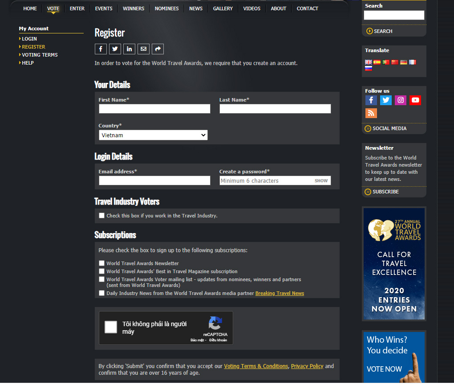Translate the page using the Chinese flag
Viewport: 454px width, 385px height.
pos(395,62)
